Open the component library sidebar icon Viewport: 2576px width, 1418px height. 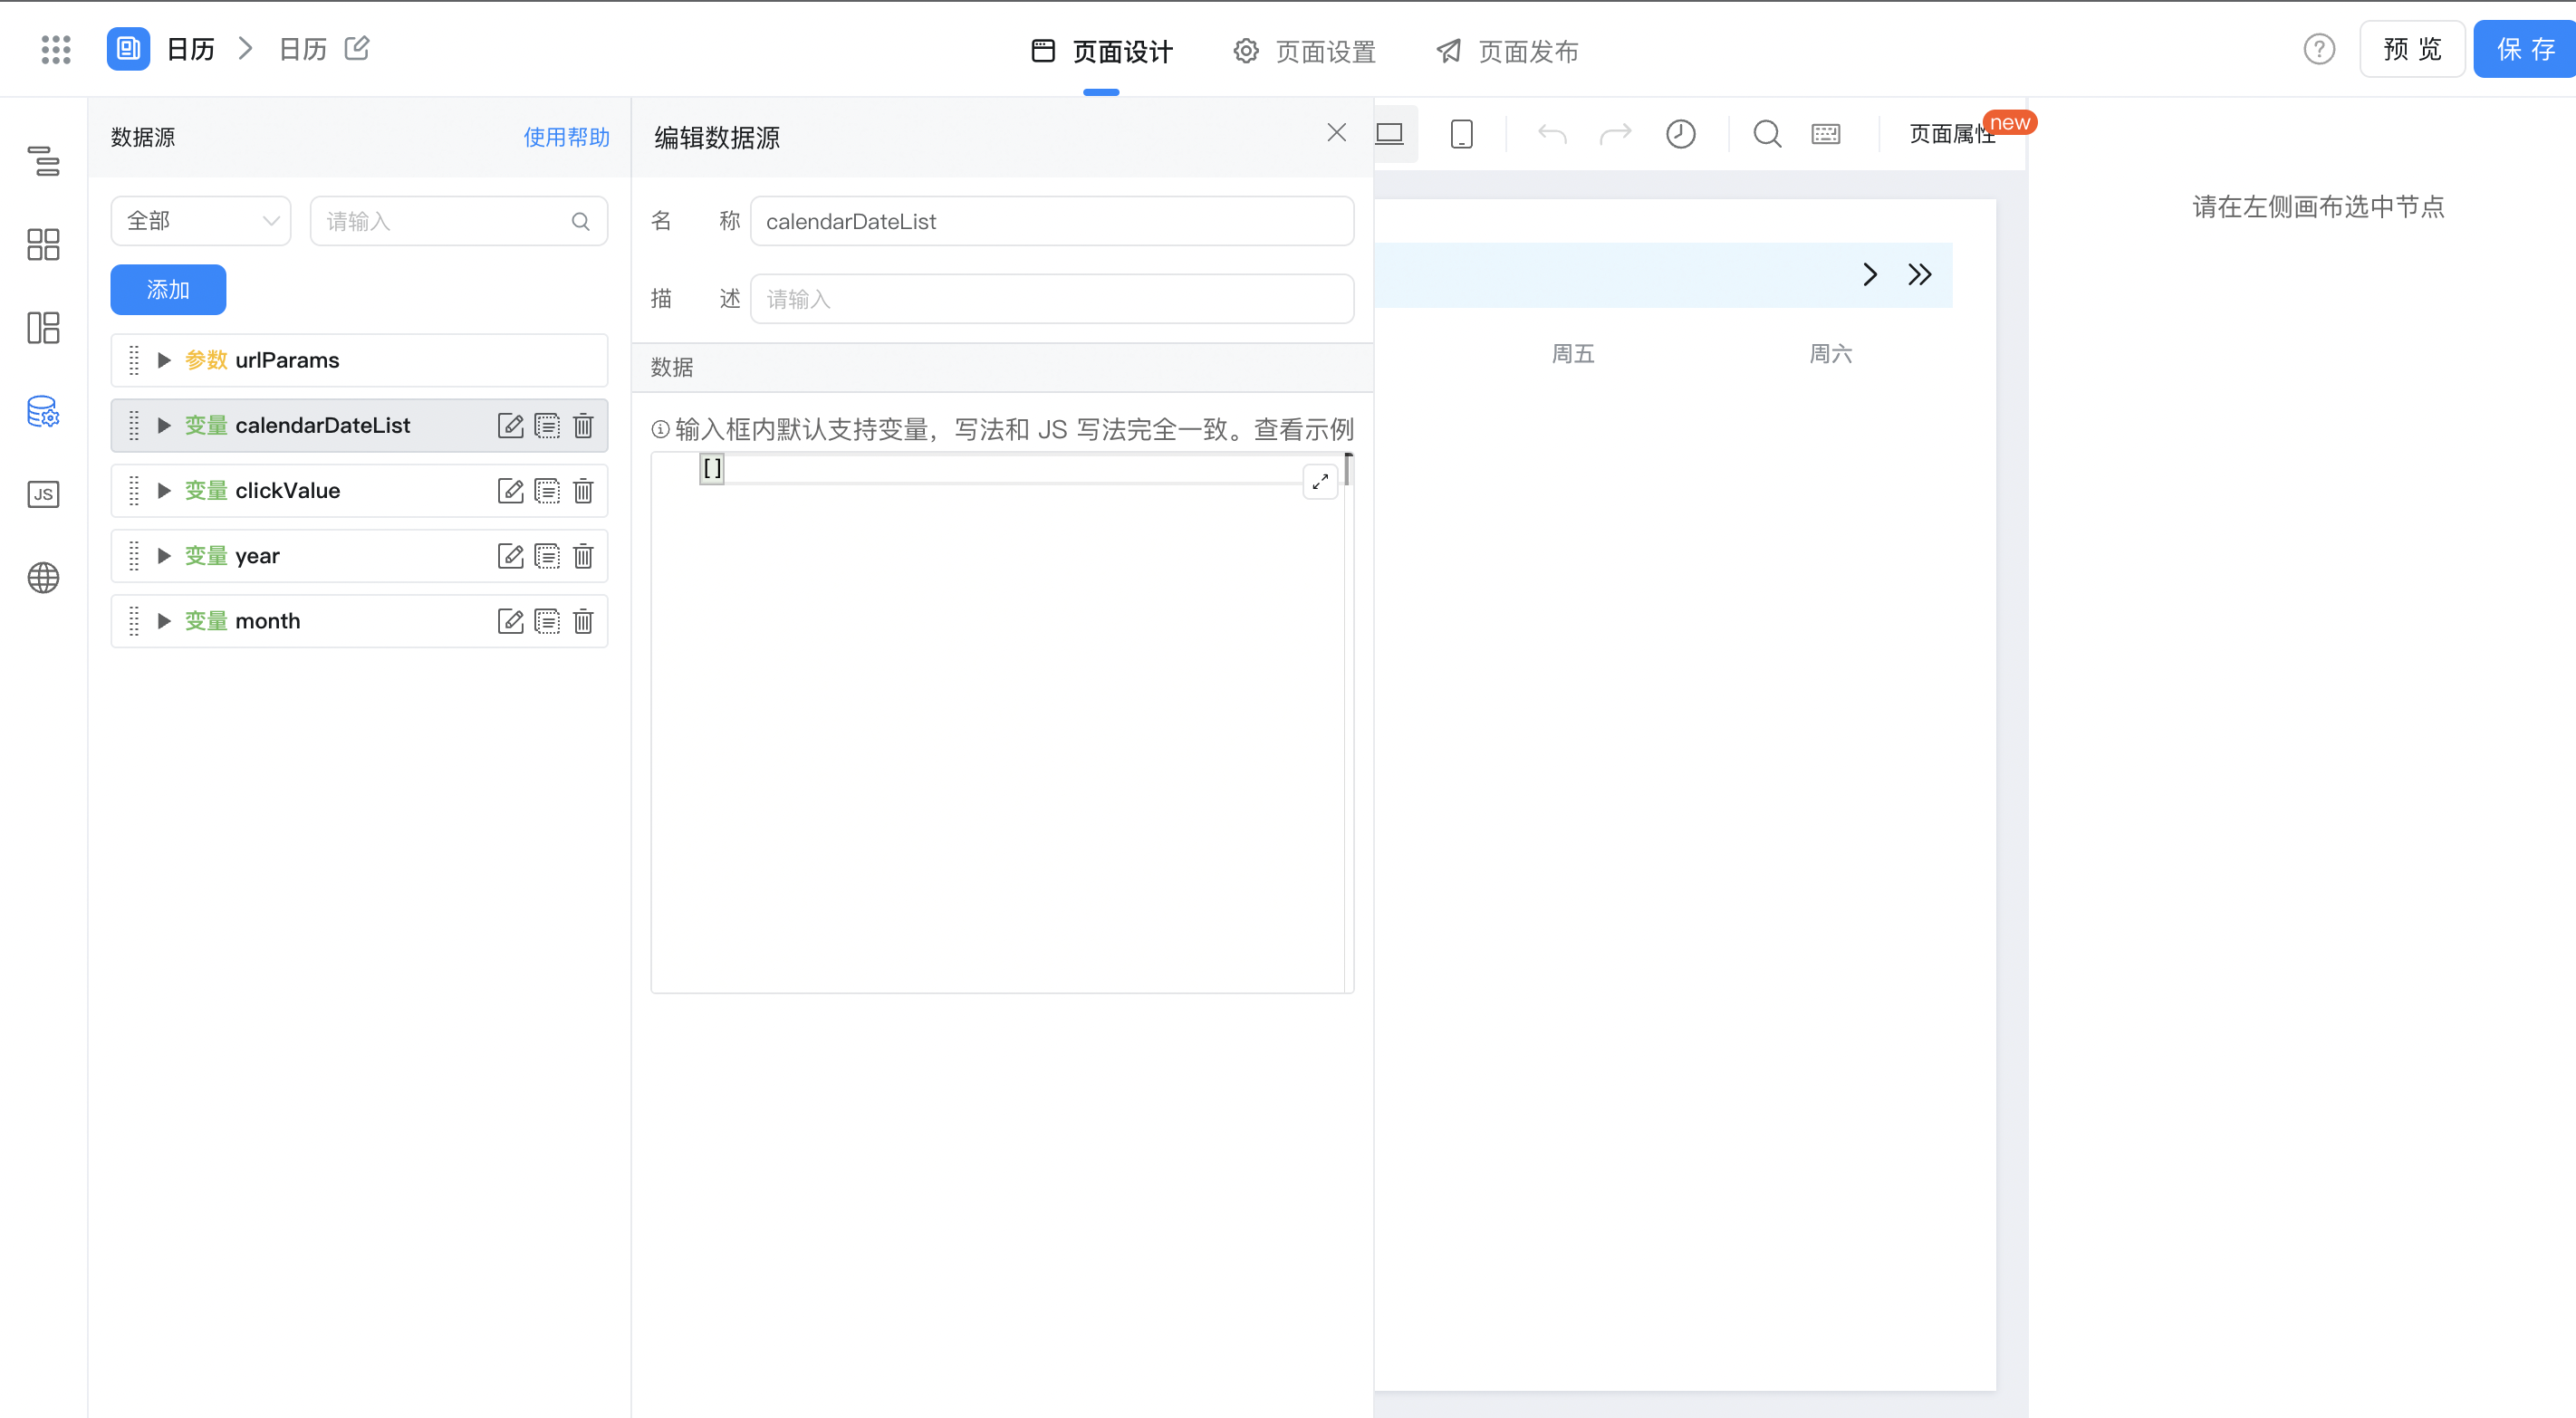click(43, 244)
